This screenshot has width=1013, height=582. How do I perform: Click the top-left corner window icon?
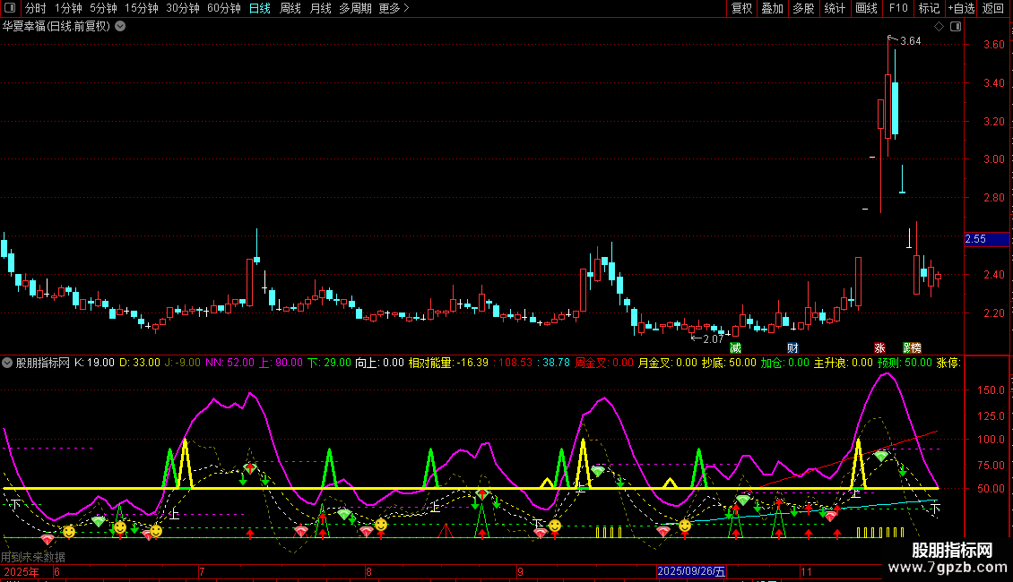(11, 8)
